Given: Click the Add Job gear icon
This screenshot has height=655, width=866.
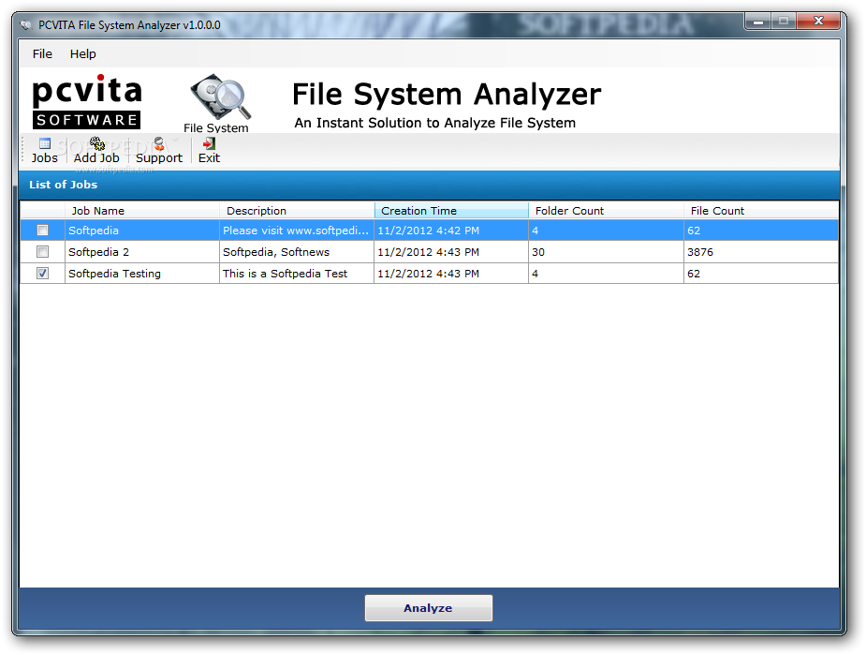Looking at the screenshot, I should tap(96, 143).
